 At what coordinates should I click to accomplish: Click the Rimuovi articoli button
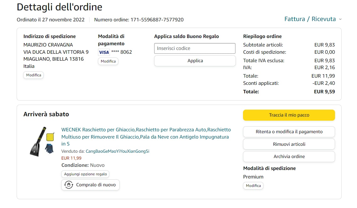[x=289, y=144]
